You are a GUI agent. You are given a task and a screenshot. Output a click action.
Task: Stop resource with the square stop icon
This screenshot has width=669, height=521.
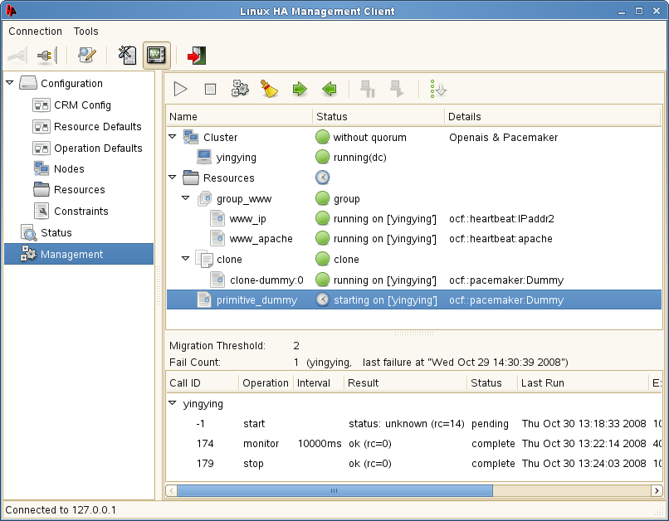(x=210, y=89)
